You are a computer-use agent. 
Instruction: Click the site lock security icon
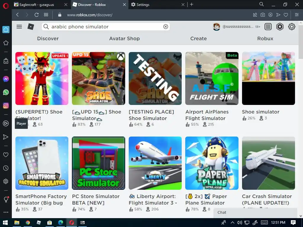coord(60,15)
